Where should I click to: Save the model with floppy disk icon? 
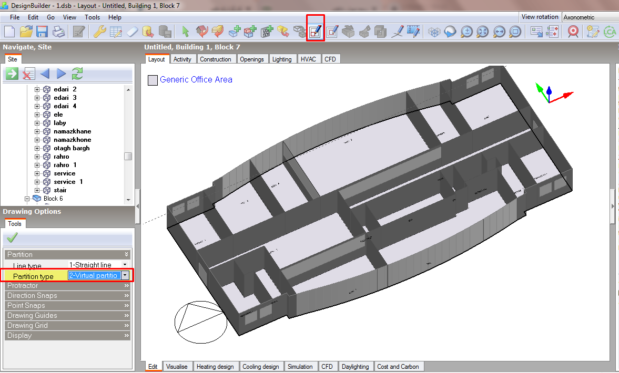pos(42,32)
